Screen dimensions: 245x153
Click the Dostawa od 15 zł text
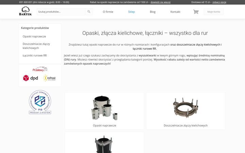point(201,2)
